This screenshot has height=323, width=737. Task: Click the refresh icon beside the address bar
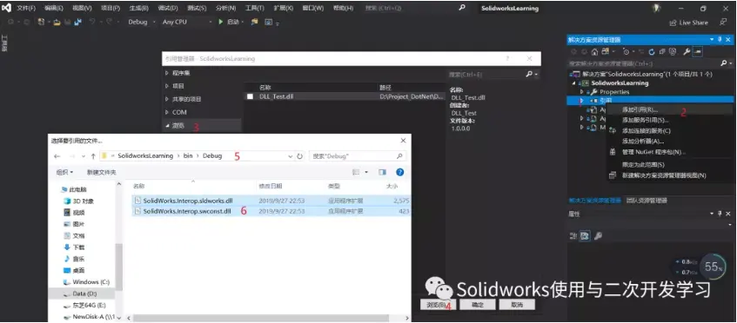click(x=299, y=156)
